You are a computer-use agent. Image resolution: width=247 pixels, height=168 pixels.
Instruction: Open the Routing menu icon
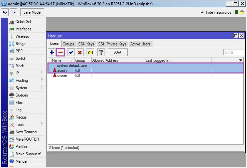(x=11, y=80)
